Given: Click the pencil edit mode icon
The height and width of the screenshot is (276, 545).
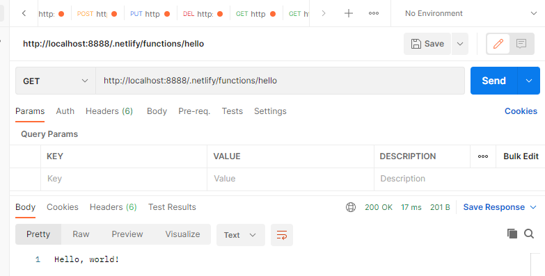Looking at the screenshot, I should tap(498, 44).
